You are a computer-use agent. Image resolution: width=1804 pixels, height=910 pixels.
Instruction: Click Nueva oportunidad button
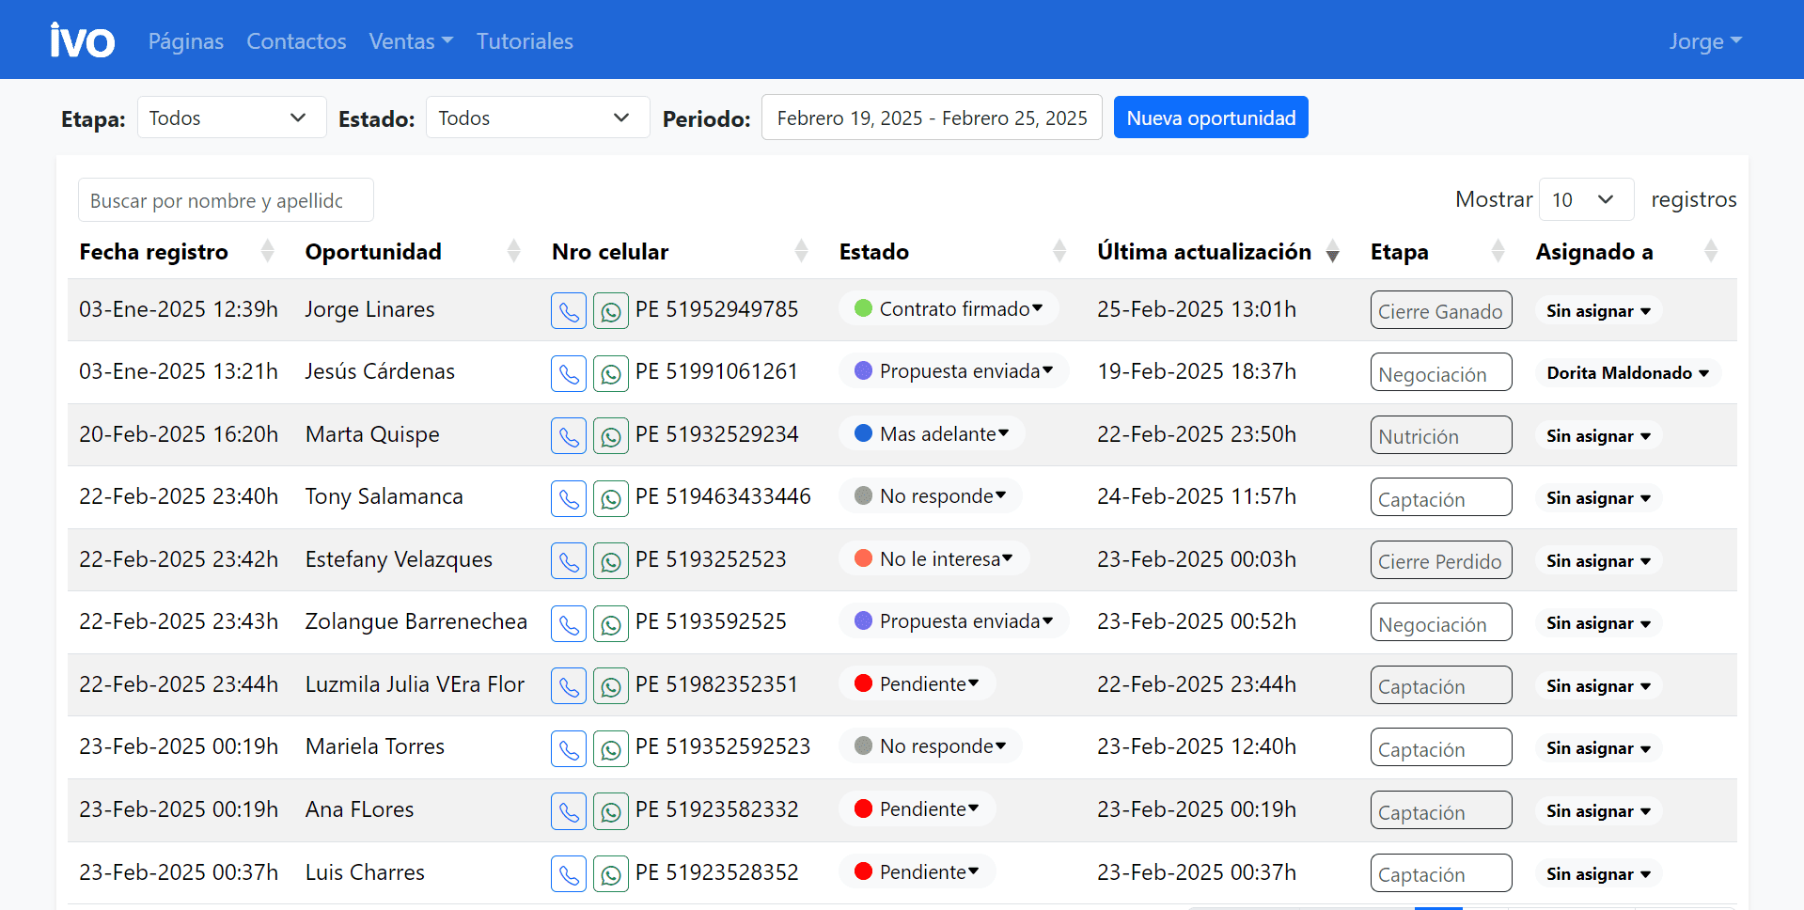(1210, 118)
